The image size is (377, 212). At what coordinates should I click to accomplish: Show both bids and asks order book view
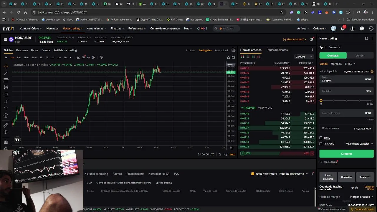click(x=243, y=57)
